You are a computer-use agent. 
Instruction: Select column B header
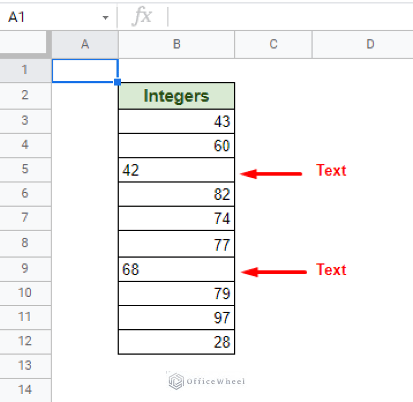[x=176, y=45]
